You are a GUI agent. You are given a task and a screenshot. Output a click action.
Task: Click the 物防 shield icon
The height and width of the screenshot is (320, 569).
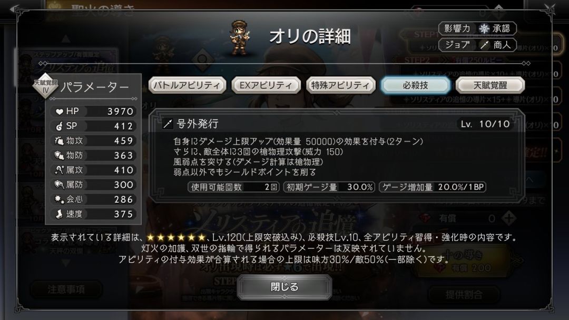coord(59,155)
